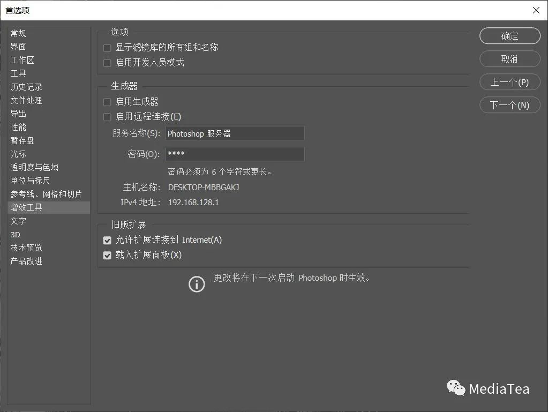The height and width of the screenshot is (412, 548).
Task: Focus the 密码(O) password field
Action: (x=235, y=154)
